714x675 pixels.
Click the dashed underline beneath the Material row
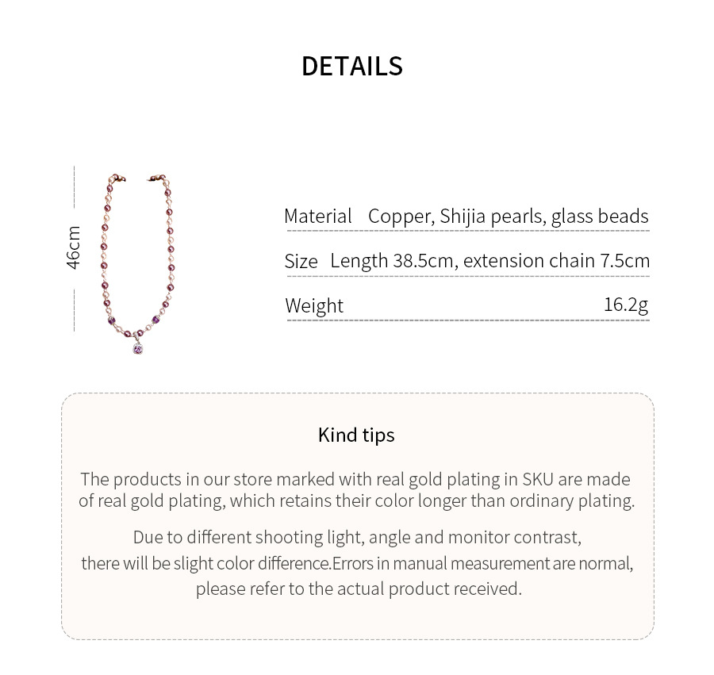(x=467, y=232)
